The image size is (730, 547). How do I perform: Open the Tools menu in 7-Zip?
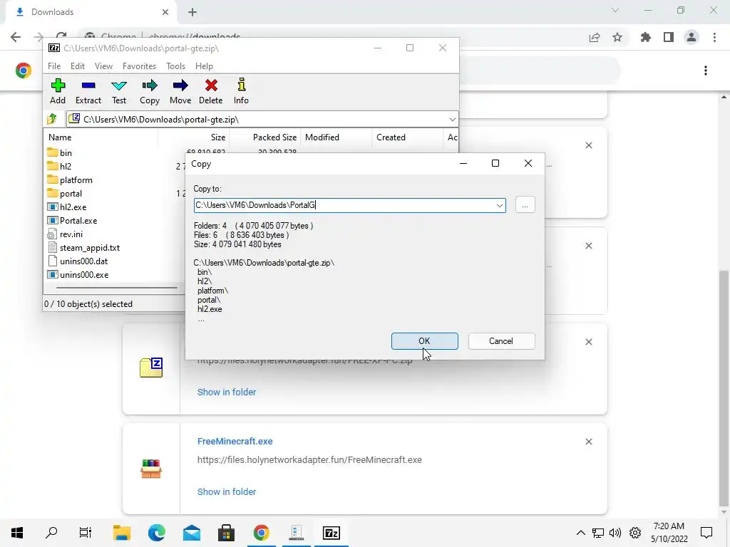coord(175,66)
